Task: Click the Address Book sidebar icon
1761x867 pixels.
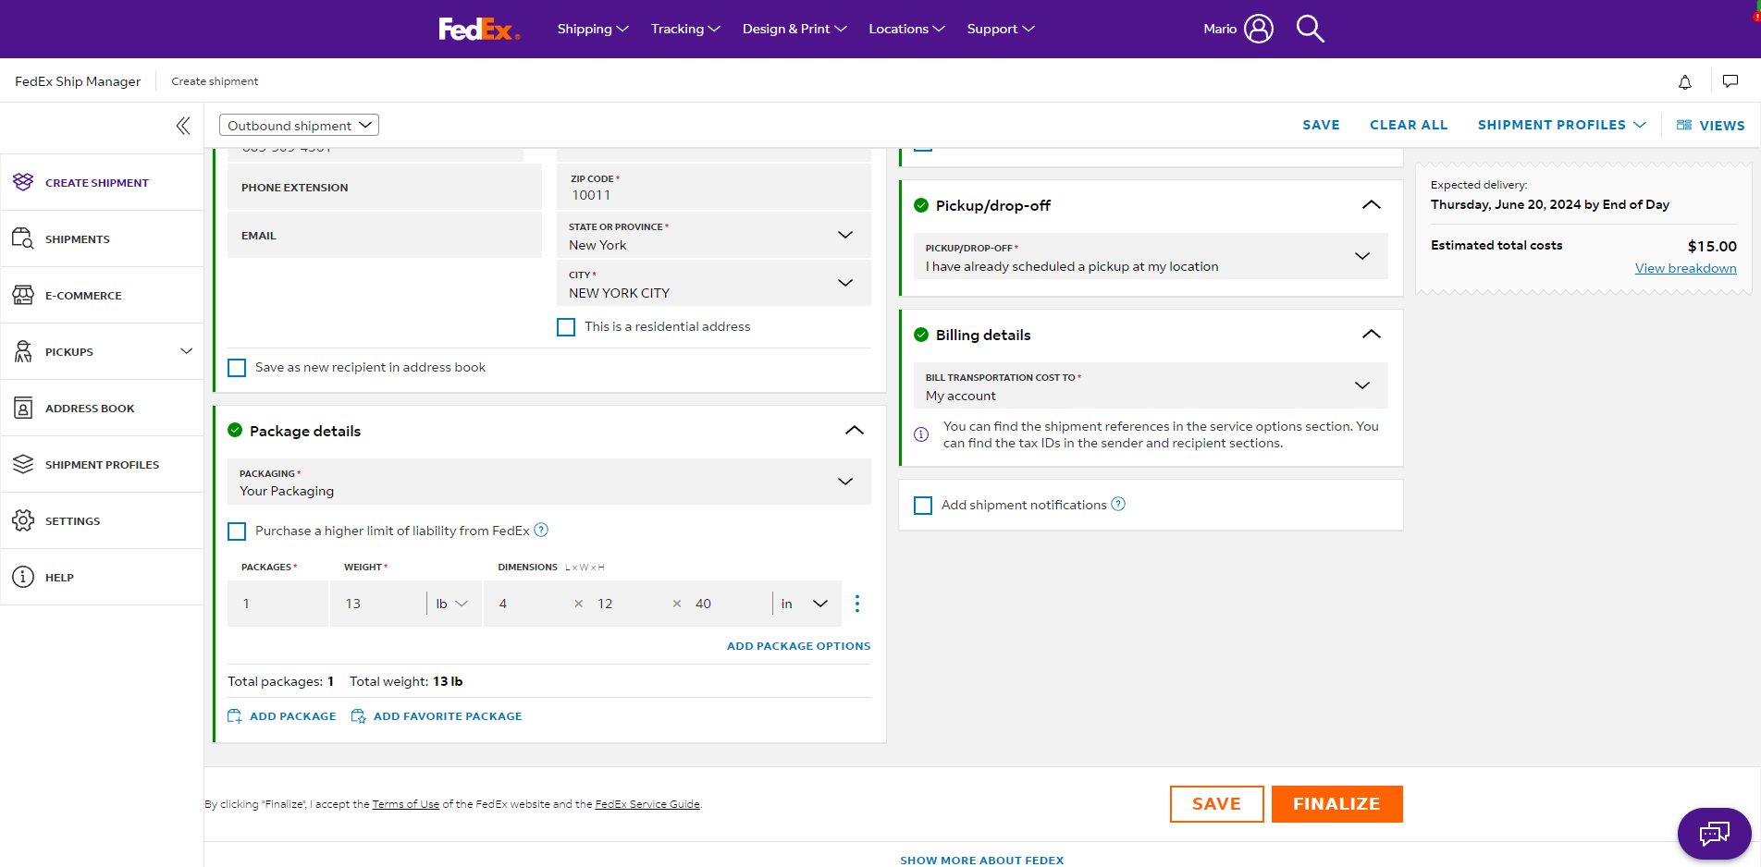Action: 23,408
